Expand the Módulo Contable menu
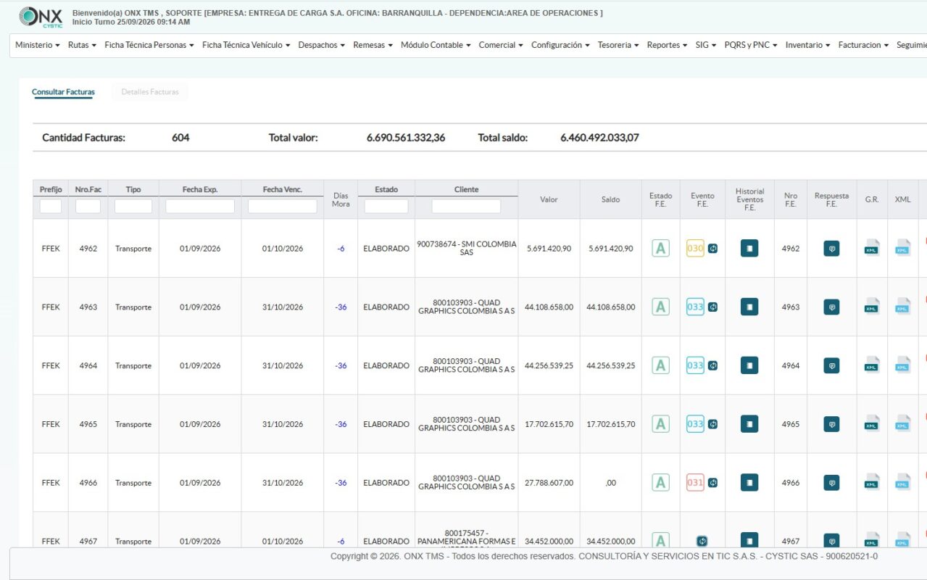 pyautogui.click(x=436, y=45)
